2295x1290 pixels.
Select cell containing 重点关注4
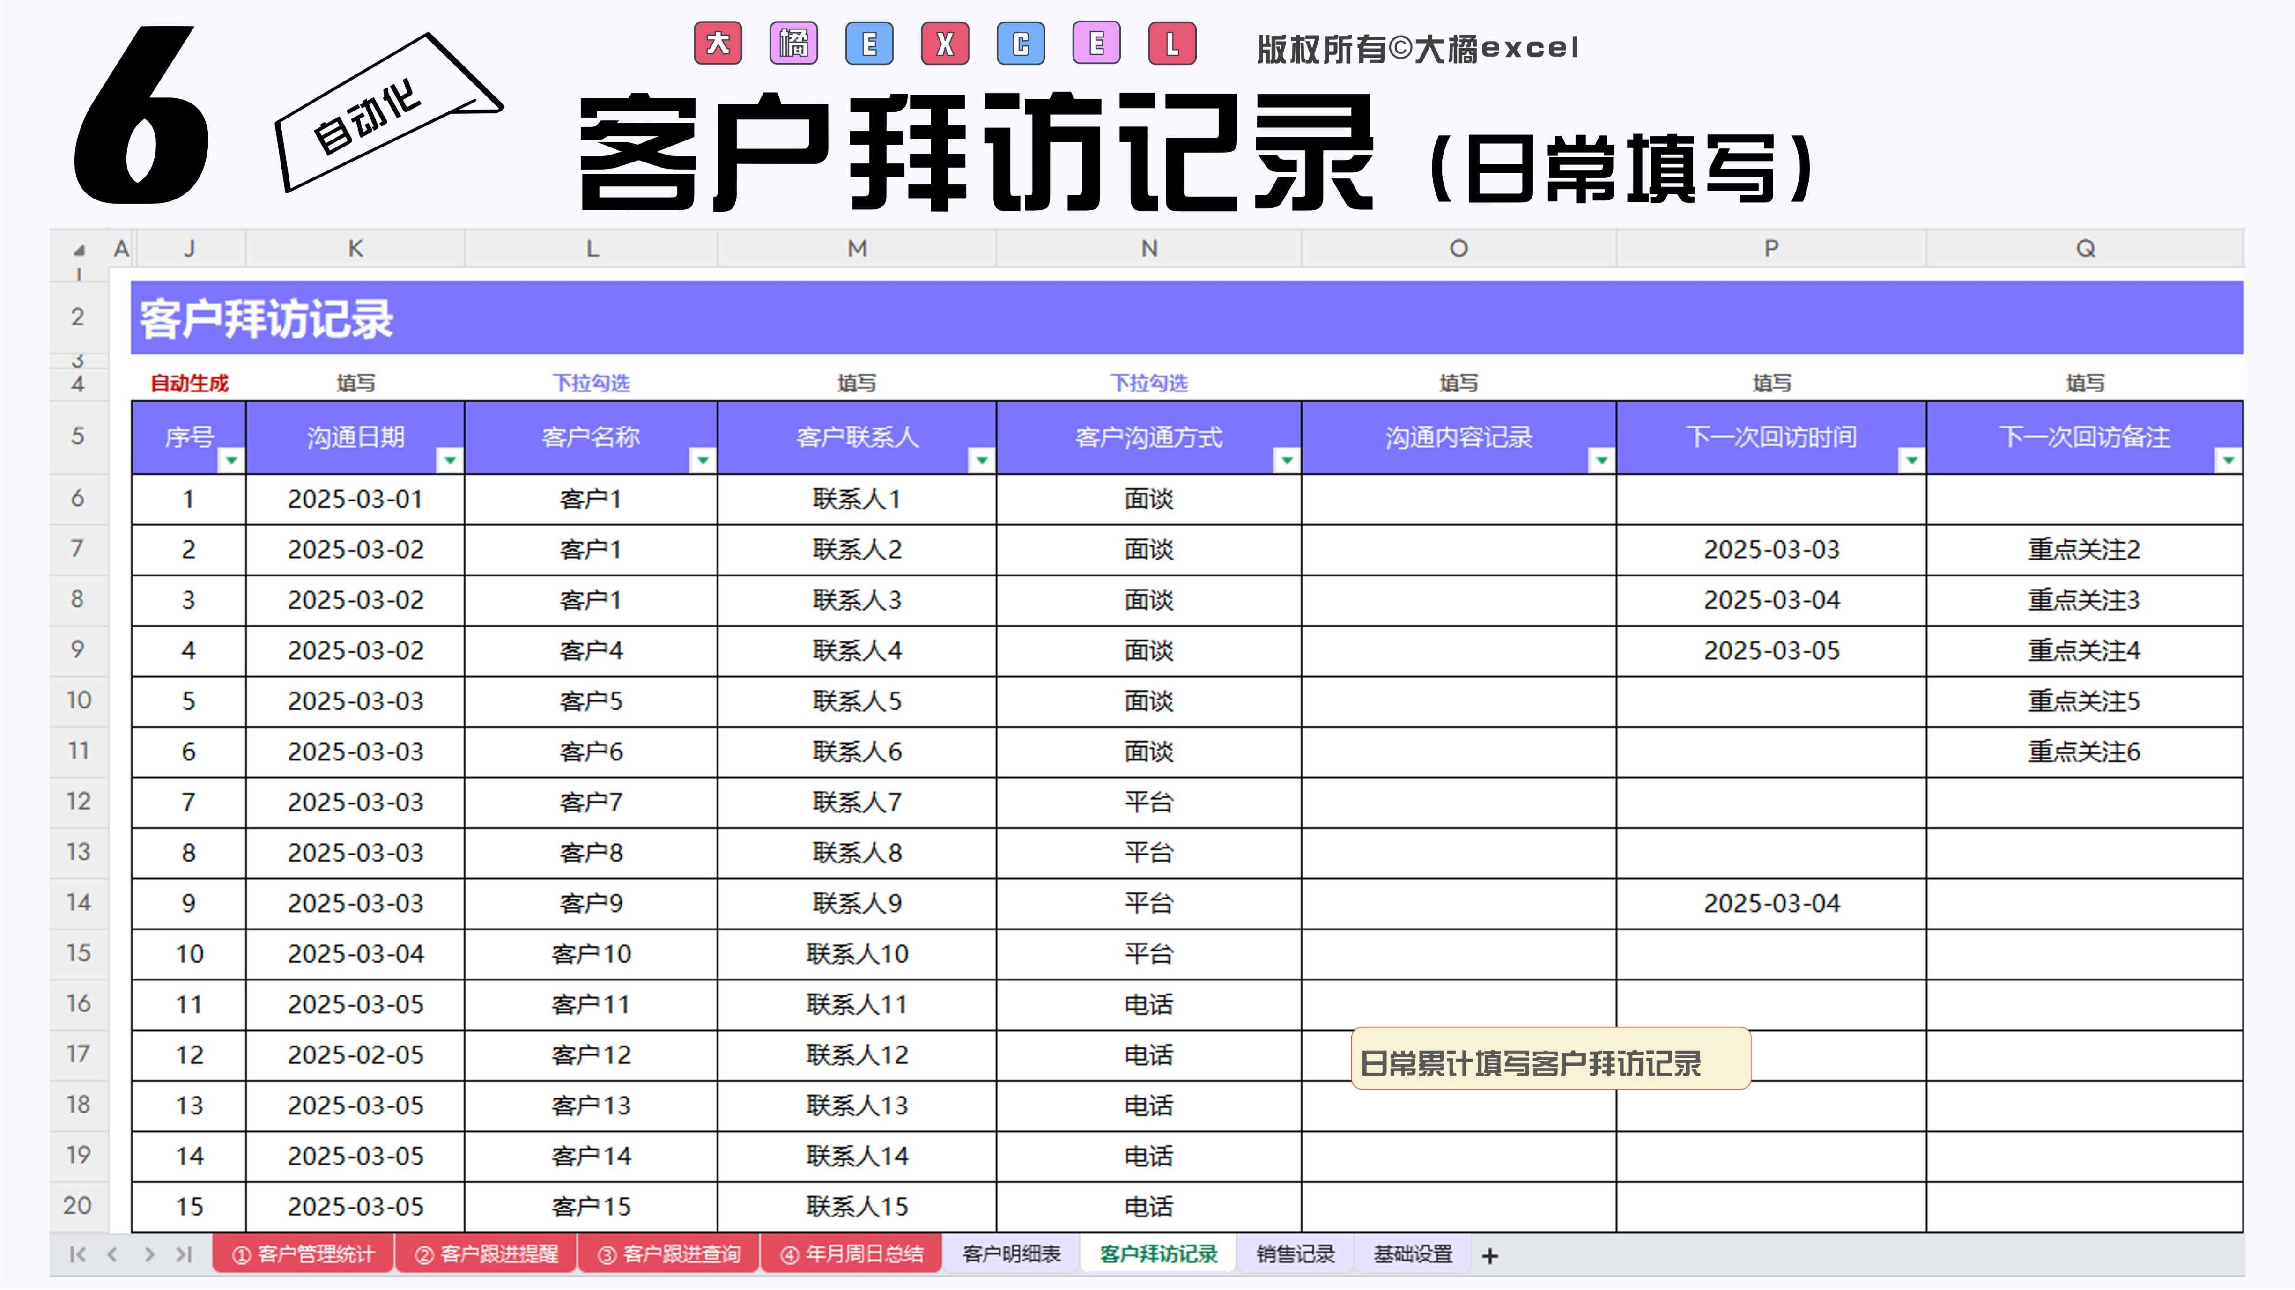coord(2083,650)
